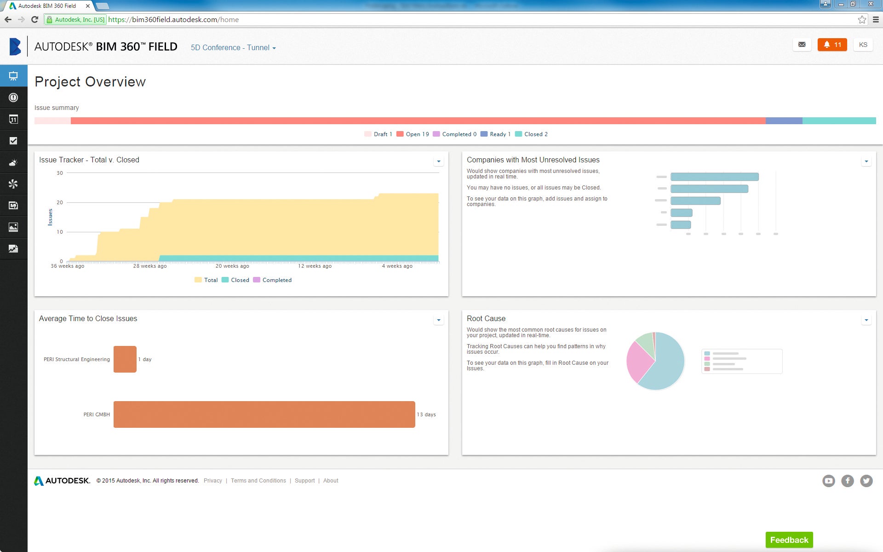
Task: Open the Equipment fan sidebar icon
Action: [13, 184]
